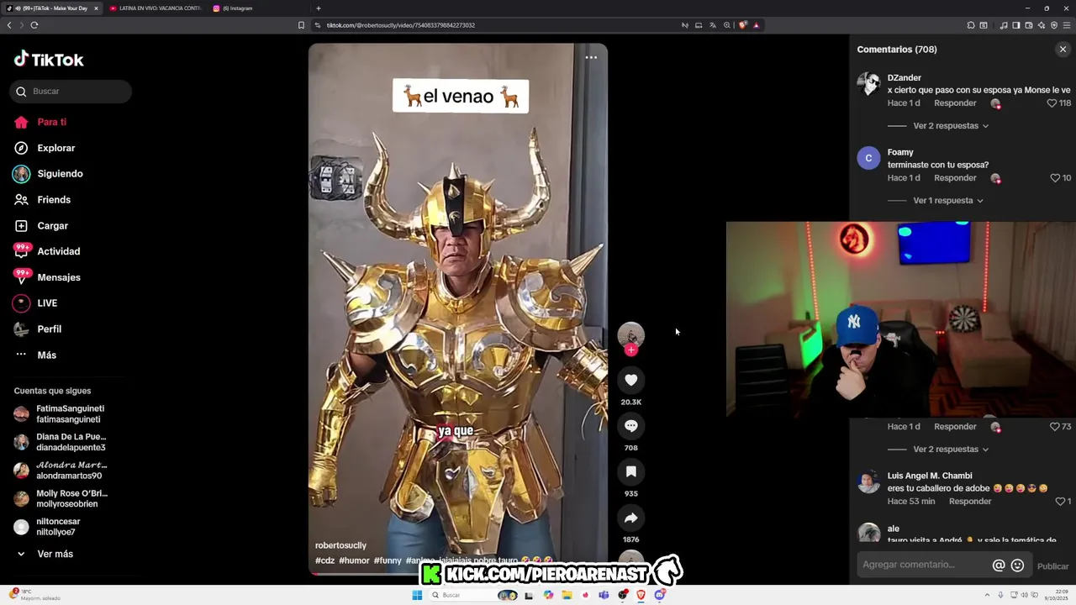
Task: Publish the comment with Publicar
Action: [1052, 566]
